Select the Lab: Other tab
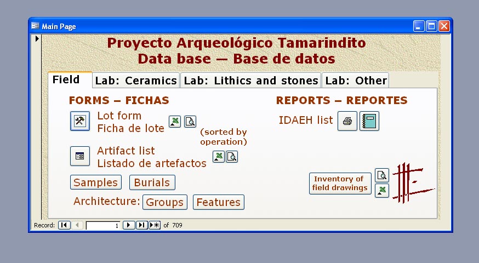The image size is (479, 263). 356,81
